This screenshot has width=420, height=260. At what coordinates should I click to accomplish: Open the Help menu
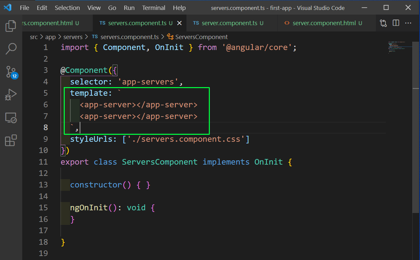coord(179,8)
